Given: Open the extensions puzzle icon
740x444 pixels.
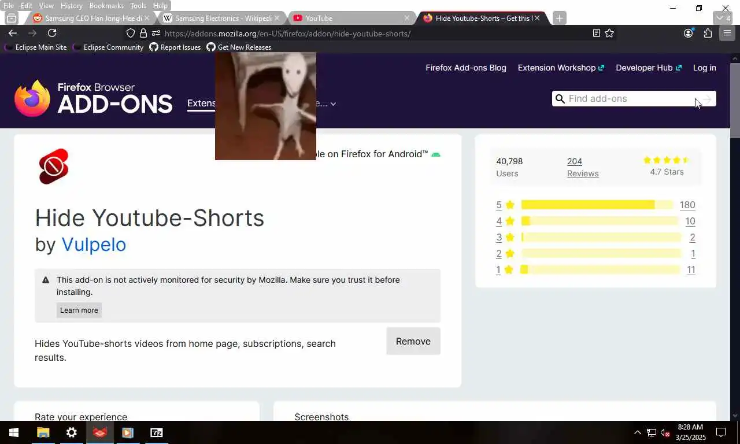Looking at the screenshot, I should [x=708, y=34].
